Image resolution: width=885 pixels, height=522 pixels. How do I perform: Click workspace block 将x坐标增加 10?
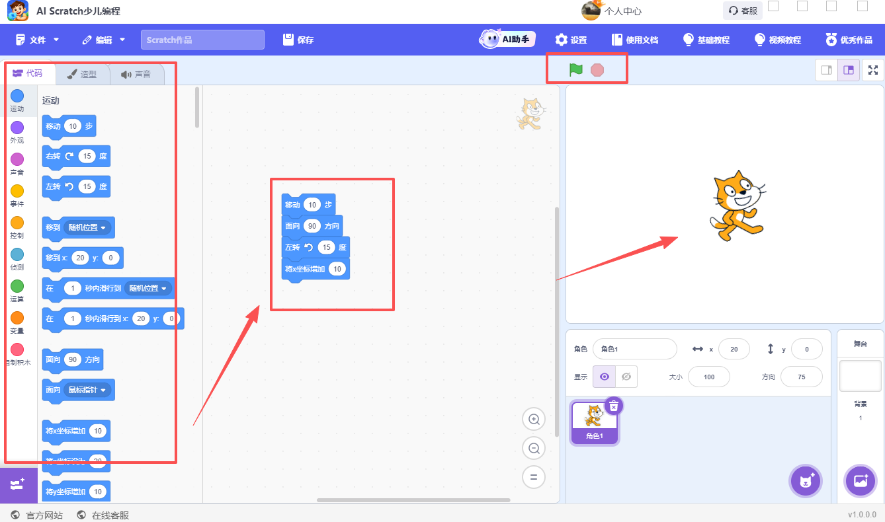click(316, 269)
